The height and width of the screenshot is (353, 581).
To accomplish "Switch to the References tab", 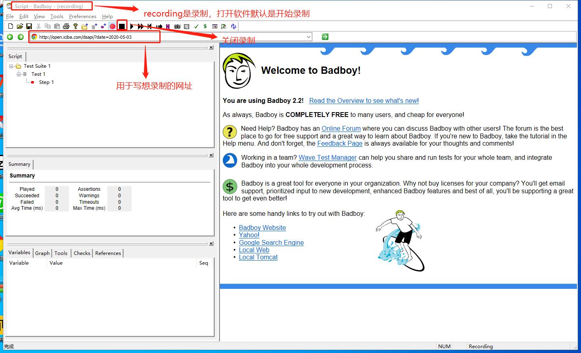I will (108, 253).
